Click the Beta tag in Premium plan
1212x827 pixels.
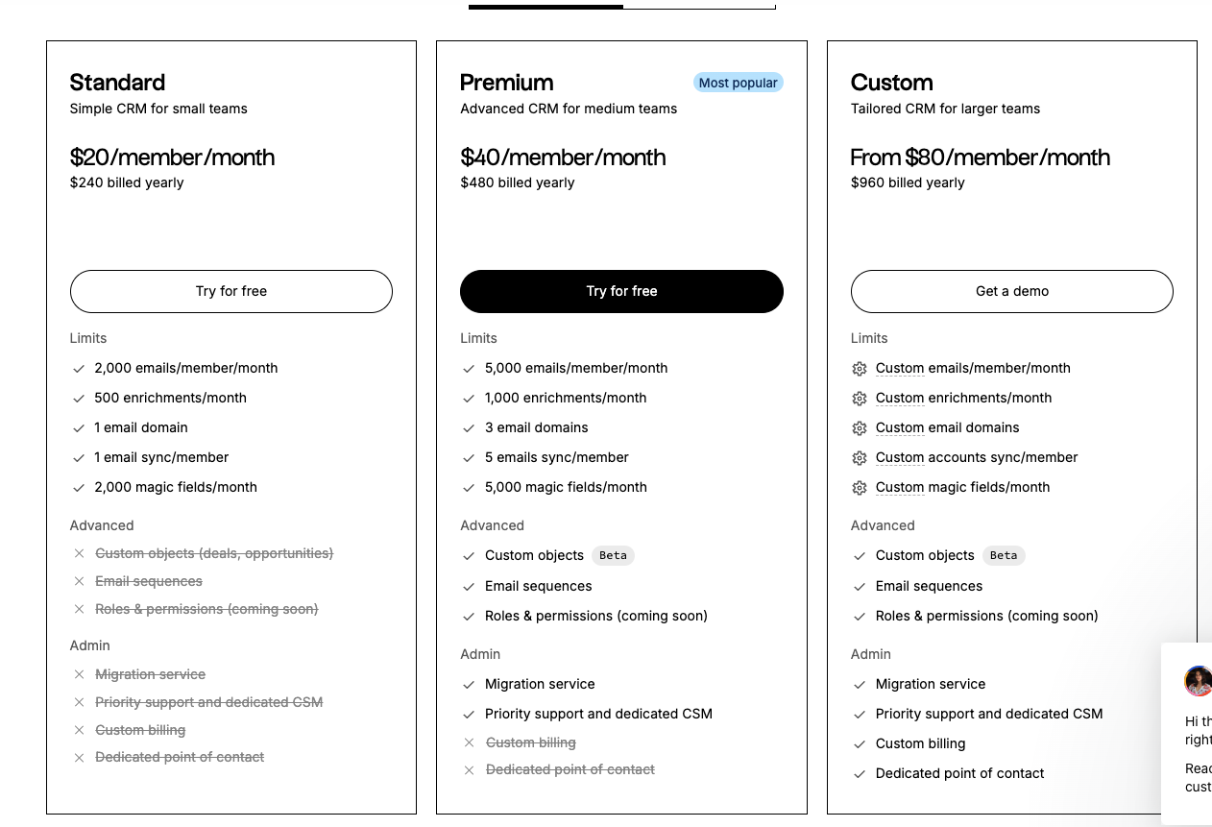tap(613, 555)
